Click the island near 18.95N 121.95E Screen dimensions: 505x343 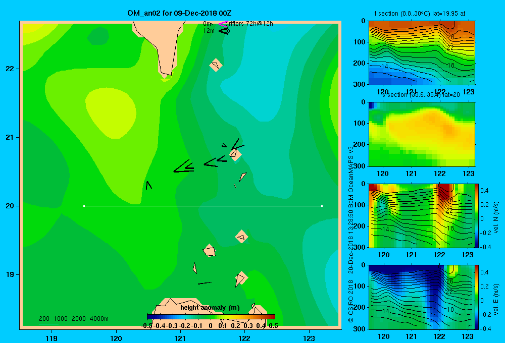pos(241,278)
